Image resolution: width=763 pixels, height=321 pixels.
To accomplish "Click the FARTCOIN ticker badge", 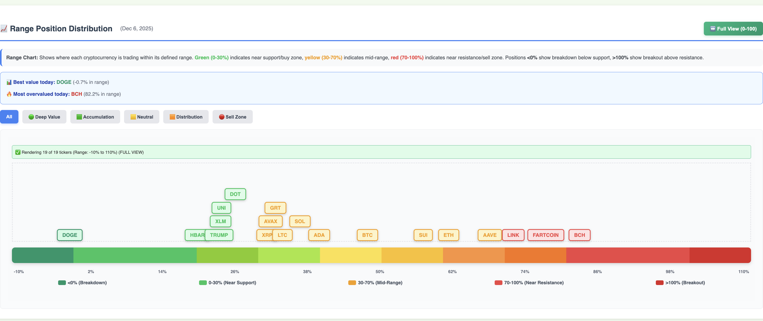I will pos(545,235).
